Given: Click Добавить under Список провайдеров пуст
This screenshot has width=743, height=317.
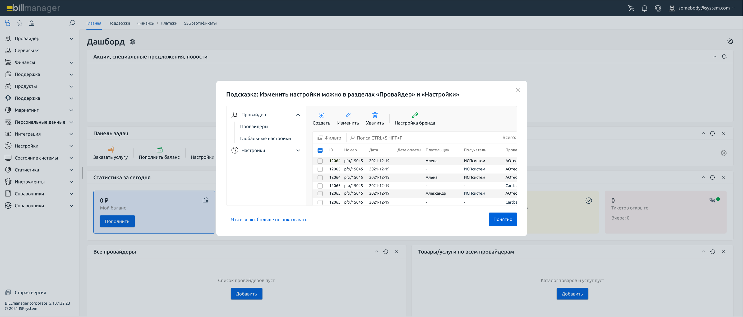Looking at the screenshot, I should coord(246,294).
